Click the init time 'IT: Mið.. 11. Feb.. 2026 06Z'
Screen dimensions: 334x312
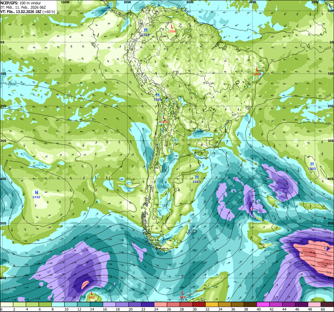(x=23, y=7)
